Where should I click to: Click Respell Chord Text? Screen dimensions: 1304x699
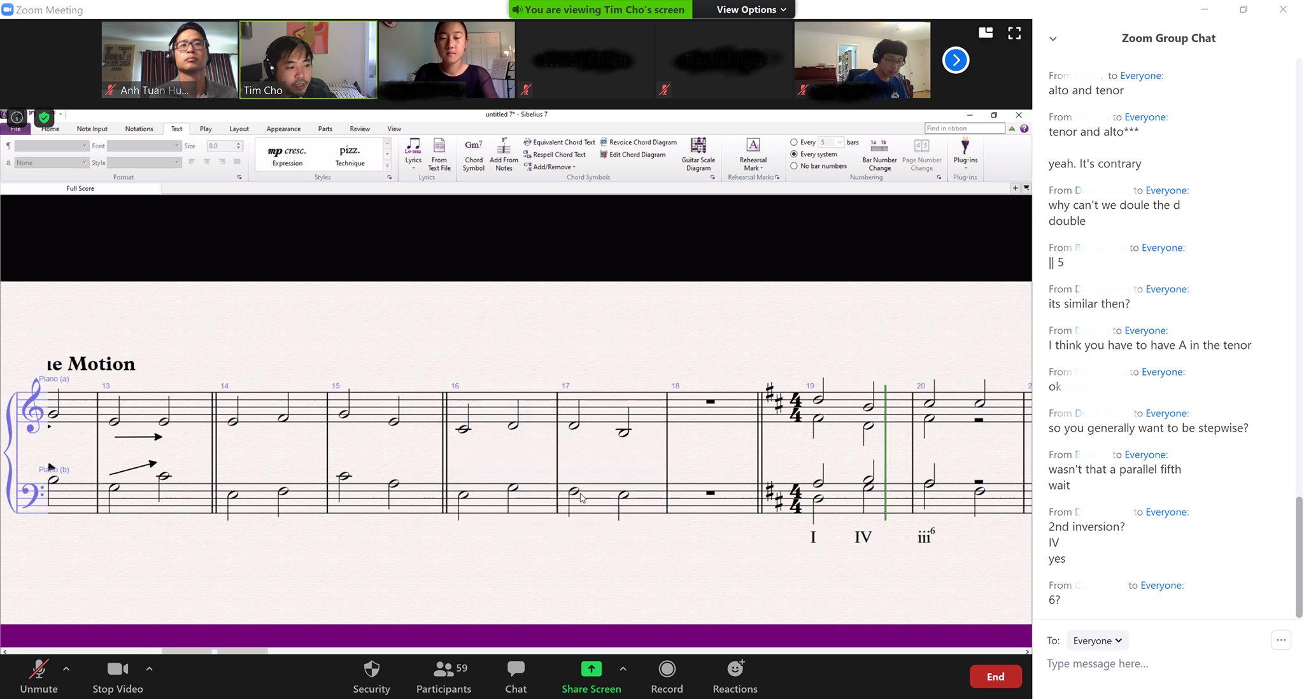point(555,155)
